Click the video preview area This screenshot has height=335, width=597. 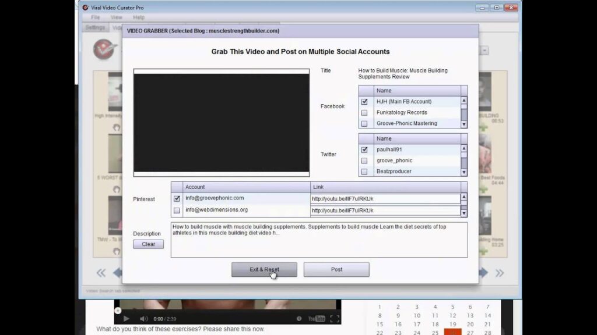pos(221,123)
